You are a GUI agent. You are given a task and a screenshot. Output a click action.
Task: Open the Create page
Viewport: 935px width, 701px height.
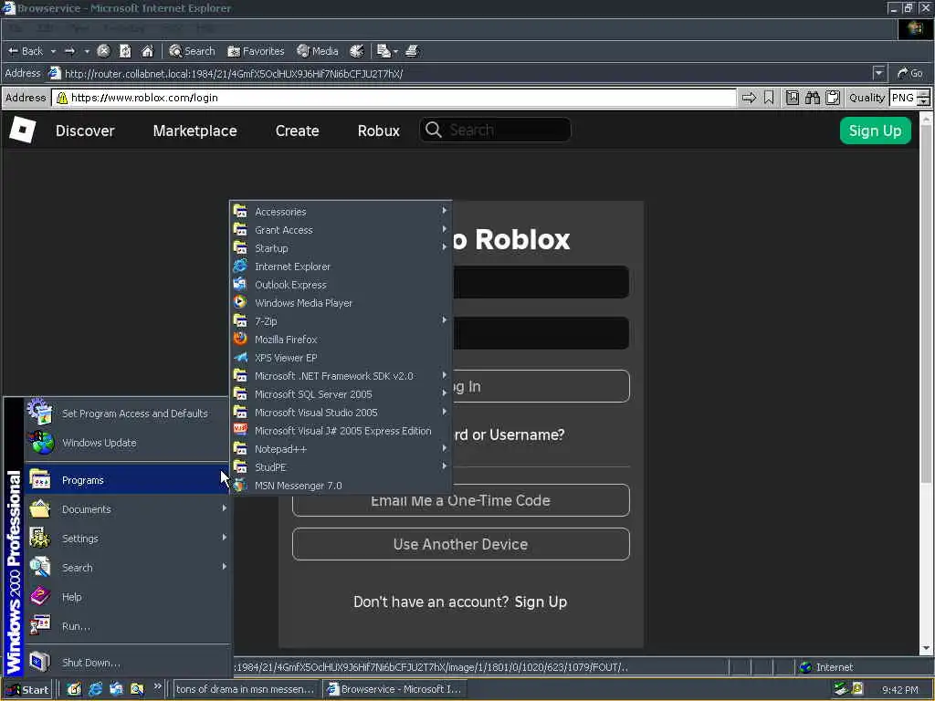point(297,131)
